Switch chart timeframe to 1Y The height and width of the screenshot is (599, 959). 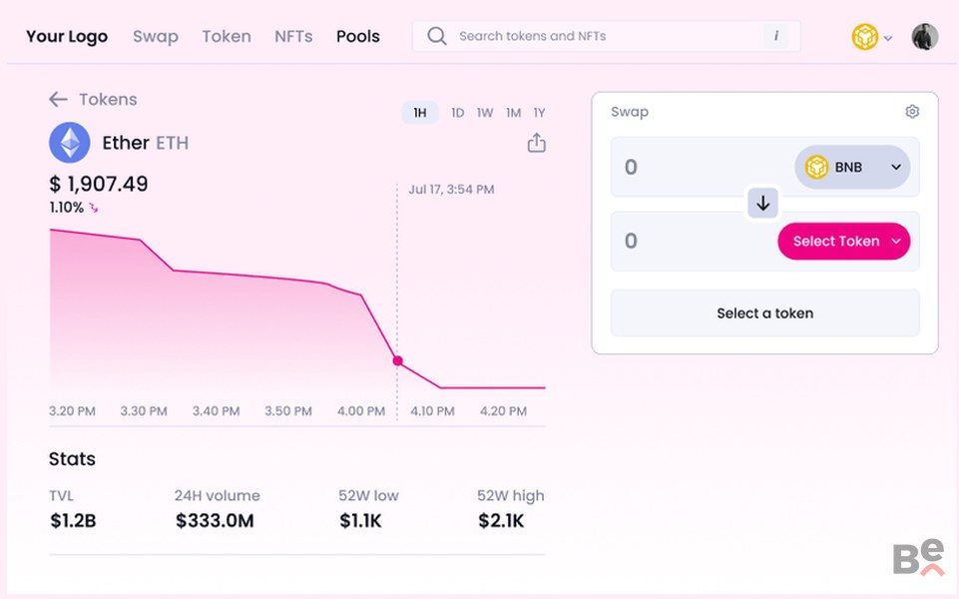(539, 113)
